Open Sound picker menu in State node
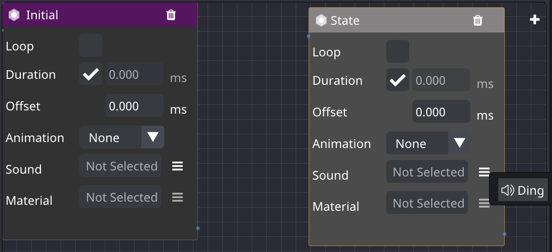This screenshot has height=252, width=552. pos(484,172)
